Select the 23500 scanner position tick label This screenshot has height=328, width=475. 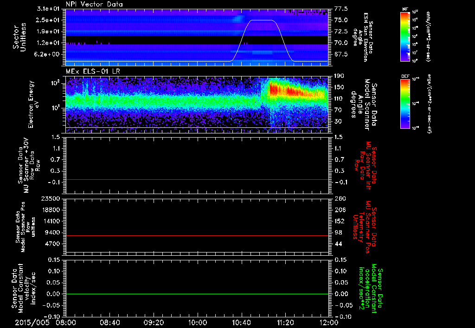[51, 199]
